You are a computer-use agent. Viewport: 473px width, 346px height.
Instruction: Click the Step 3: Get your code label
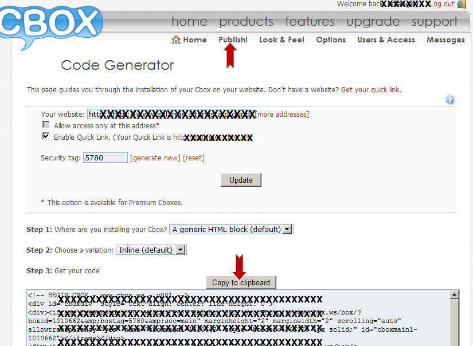click(63, 270)
